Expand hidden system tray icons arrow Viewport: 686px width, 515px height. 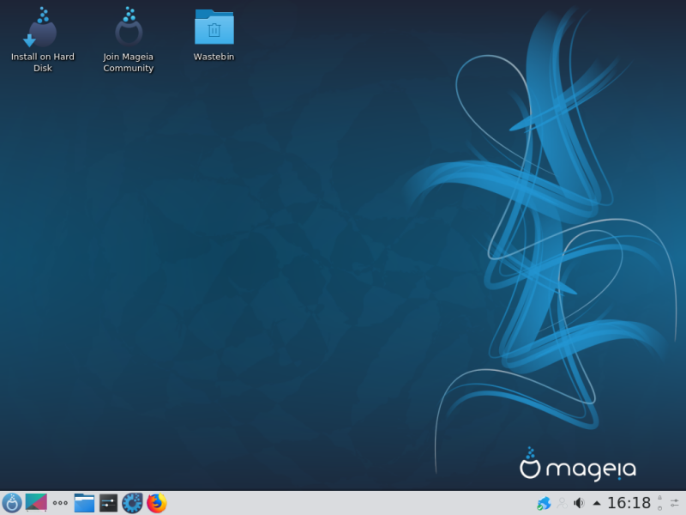596,503
